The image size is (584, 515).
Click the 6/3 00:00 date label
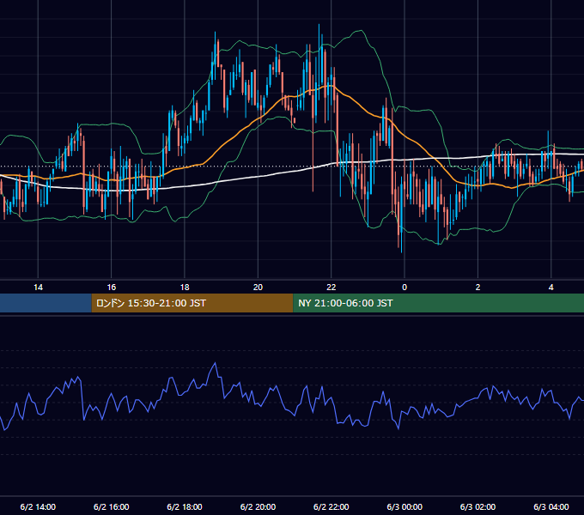405,506
